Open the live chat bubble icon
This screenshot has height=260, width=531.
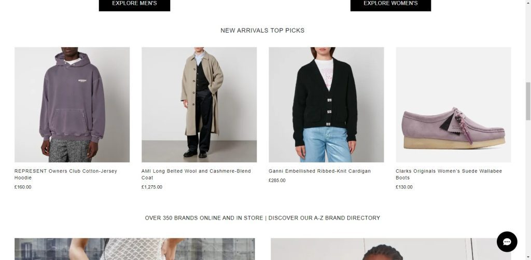click(x=507, y=242)
